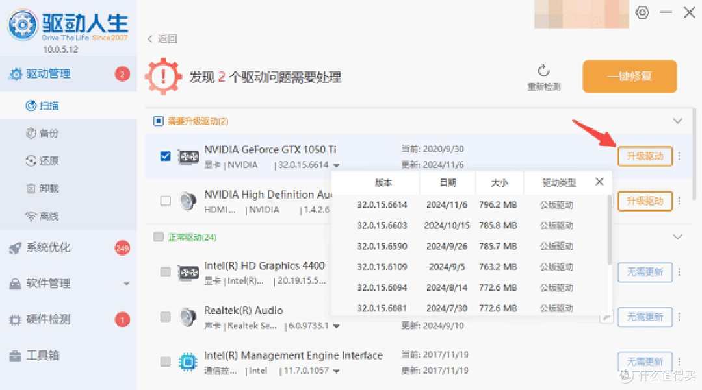Click the main driver list scrollbar
The width and height of the screenshot is (702, 390).
pyautogui.click(x=694, y=154)
